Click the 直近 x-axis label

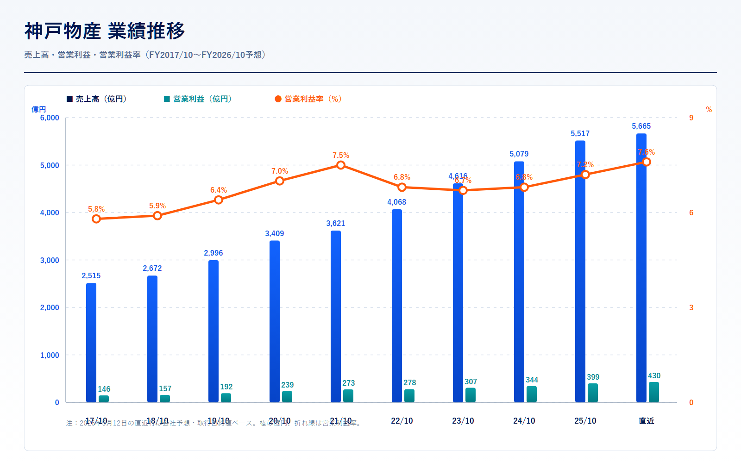pos(647,421)
